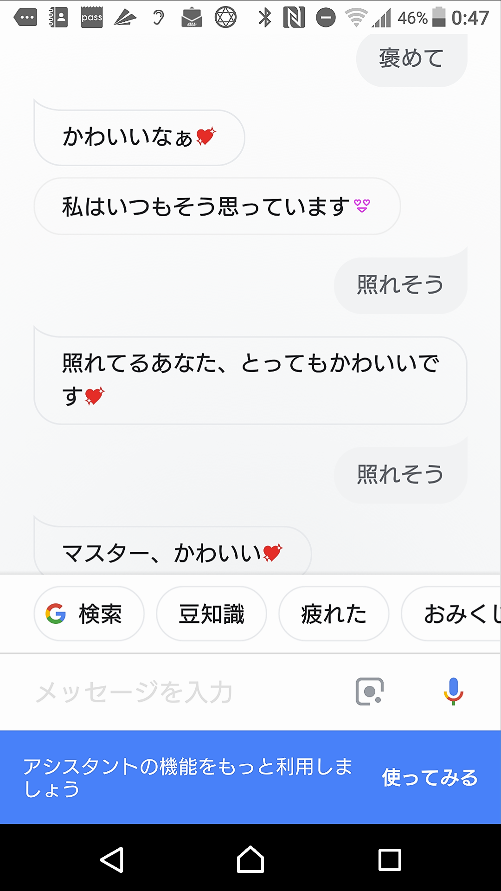Tap the au mail notification icon
This screenshot has width=501, height=891.
(x=192, y=18)
